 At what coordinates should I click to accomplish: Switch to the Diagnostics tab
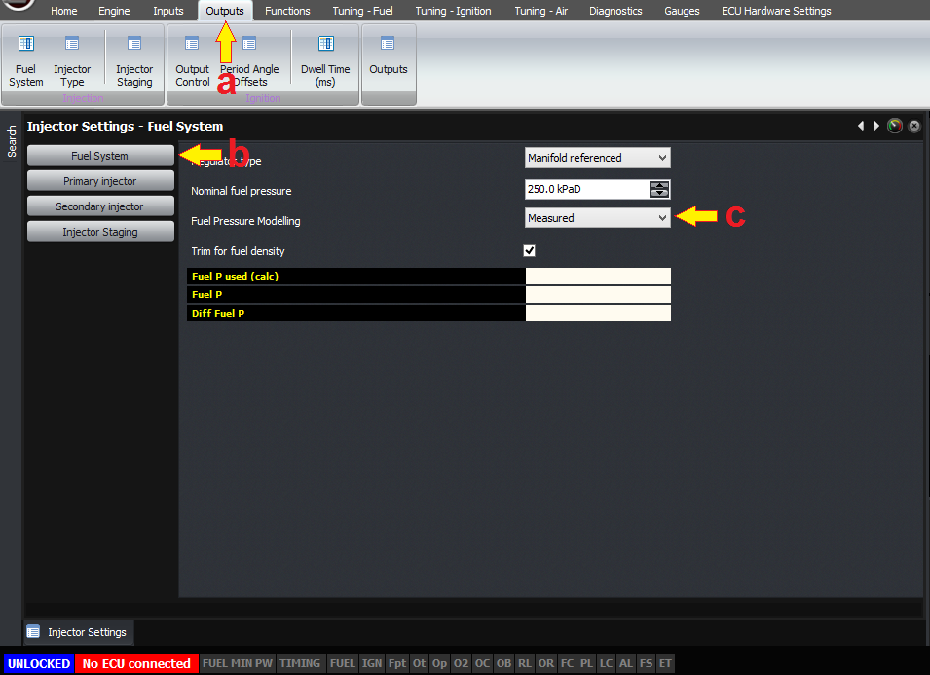click(x=615, y=11)
